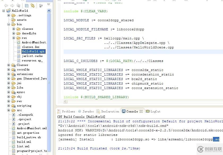Select build.xml file icon
Image resolution: width=223 pixels, height=155 pixels.
pyautogui.click(x=14, y=142)
